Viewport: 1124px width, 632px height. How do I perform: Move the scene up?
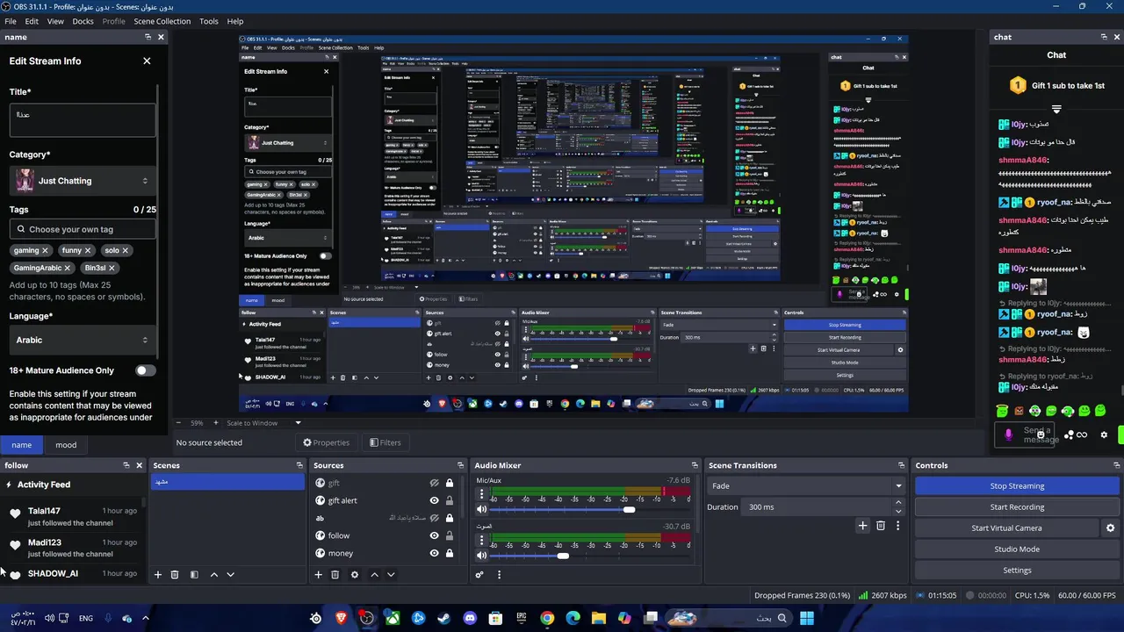213,575
